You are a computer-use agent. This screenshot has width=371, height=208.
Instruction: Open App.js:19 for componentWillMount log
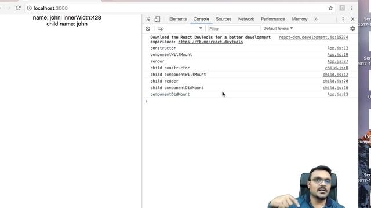337,55
